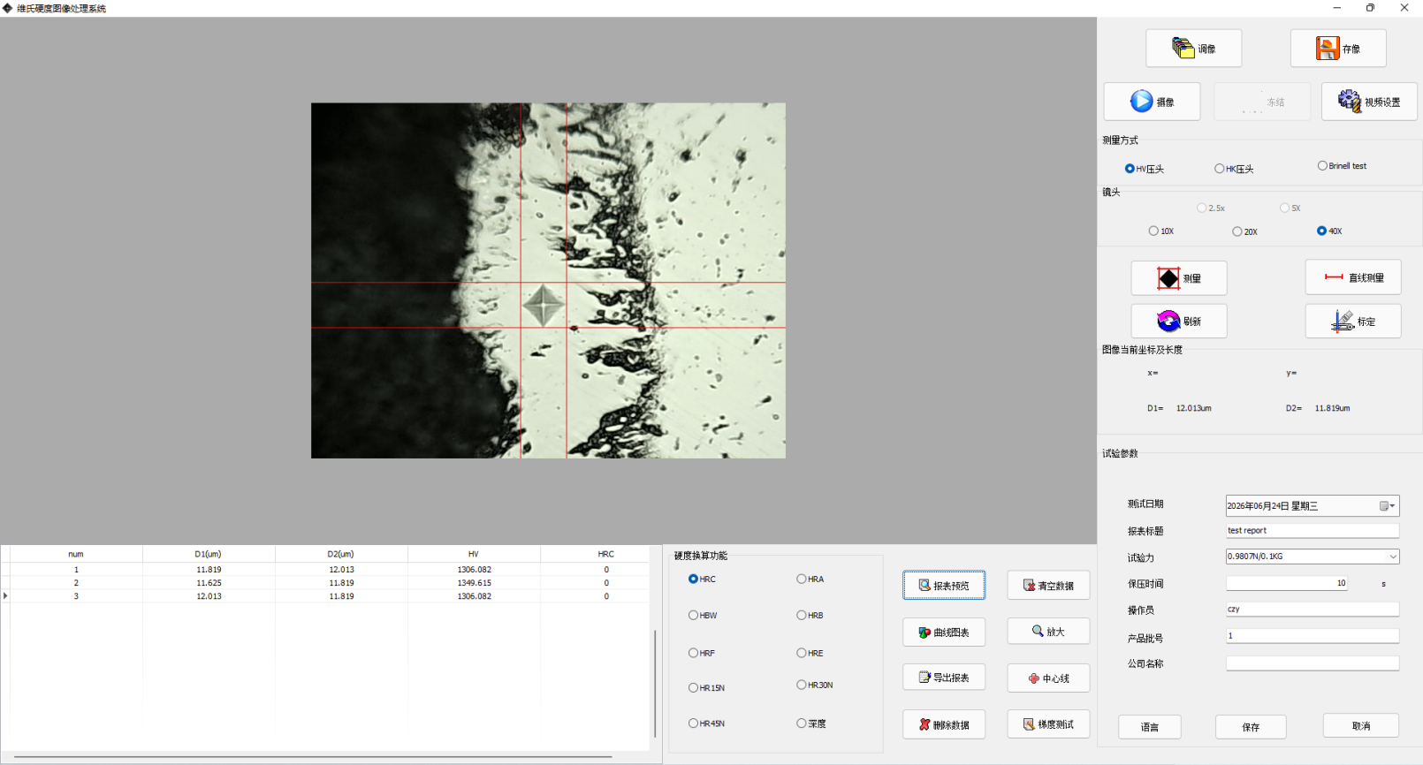Image resolution: width=1423 pixels, height=765 pixels.
Task: Clear data with 清空数据
Action: tap(1048, 586)
